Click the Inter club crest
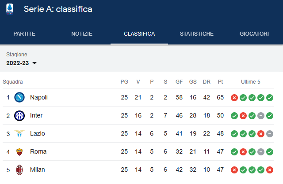283x184 pixels. (19, 115)
